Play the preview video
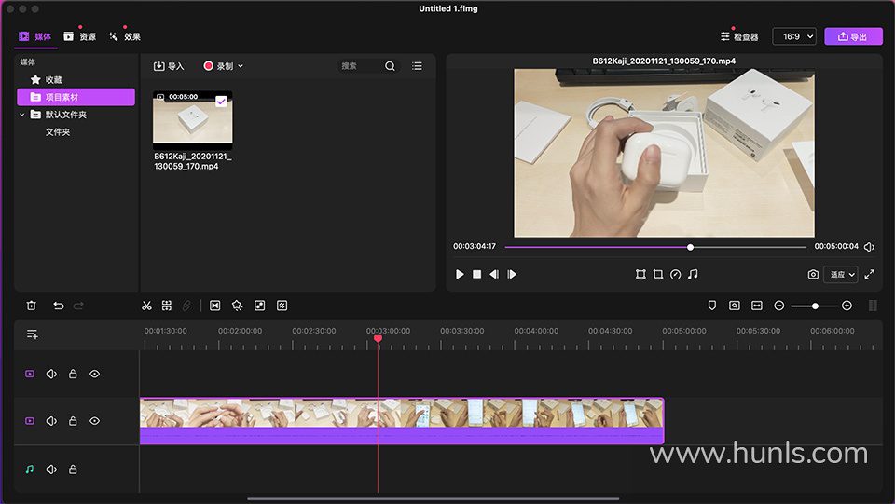The image size is (895, 504). pos(460,274)
